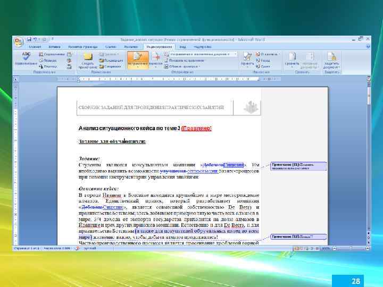Open the Разметка страницы tab
This screenshot has width=383, height=287.
[x=82, y=47]
